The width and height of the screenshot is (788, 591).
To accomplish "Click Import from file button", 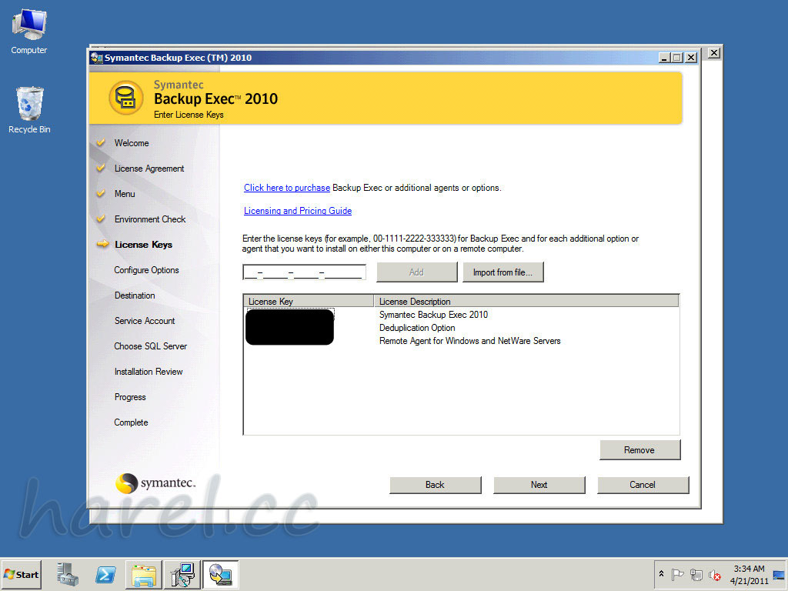I will pyautogui.click(x=503, y=272).
